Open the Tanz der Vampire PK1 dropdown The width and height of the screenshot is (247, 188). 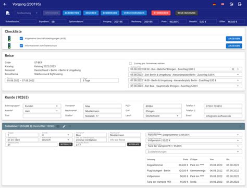(194, 146)
